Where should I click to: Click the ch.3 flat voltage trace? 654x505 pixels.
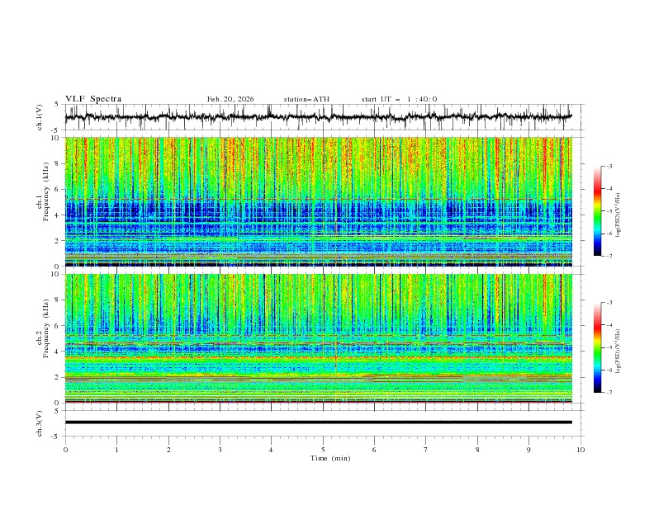(x=318, y=422)
